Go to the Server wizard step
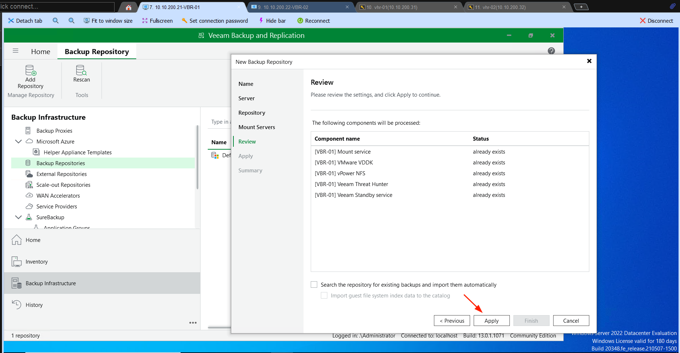The height and width of the screenshot is (353, 680). tap(246, 98)
